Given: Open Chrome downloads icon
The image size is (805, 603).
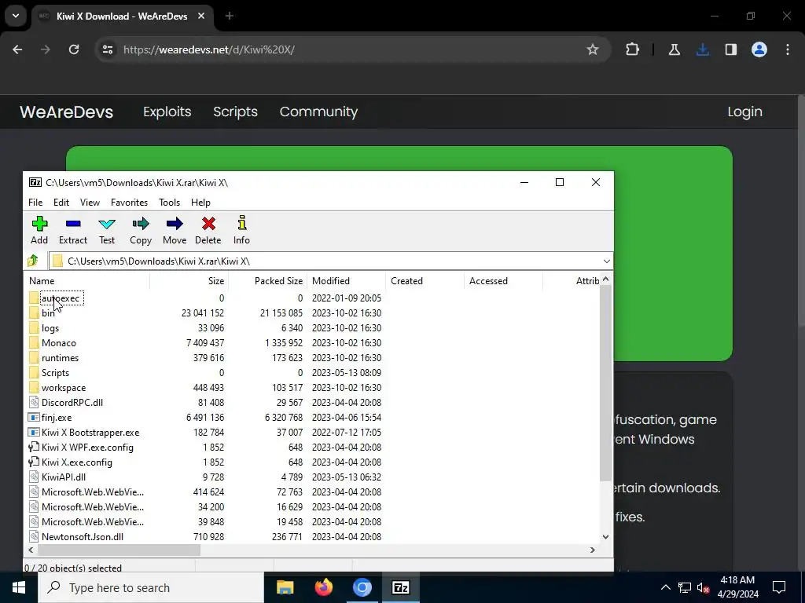Looking at the screenshot, I should [702, 49].
